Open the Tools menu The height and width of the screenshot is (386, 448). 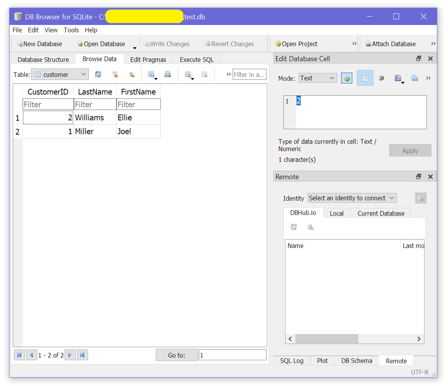coord(71,30)
